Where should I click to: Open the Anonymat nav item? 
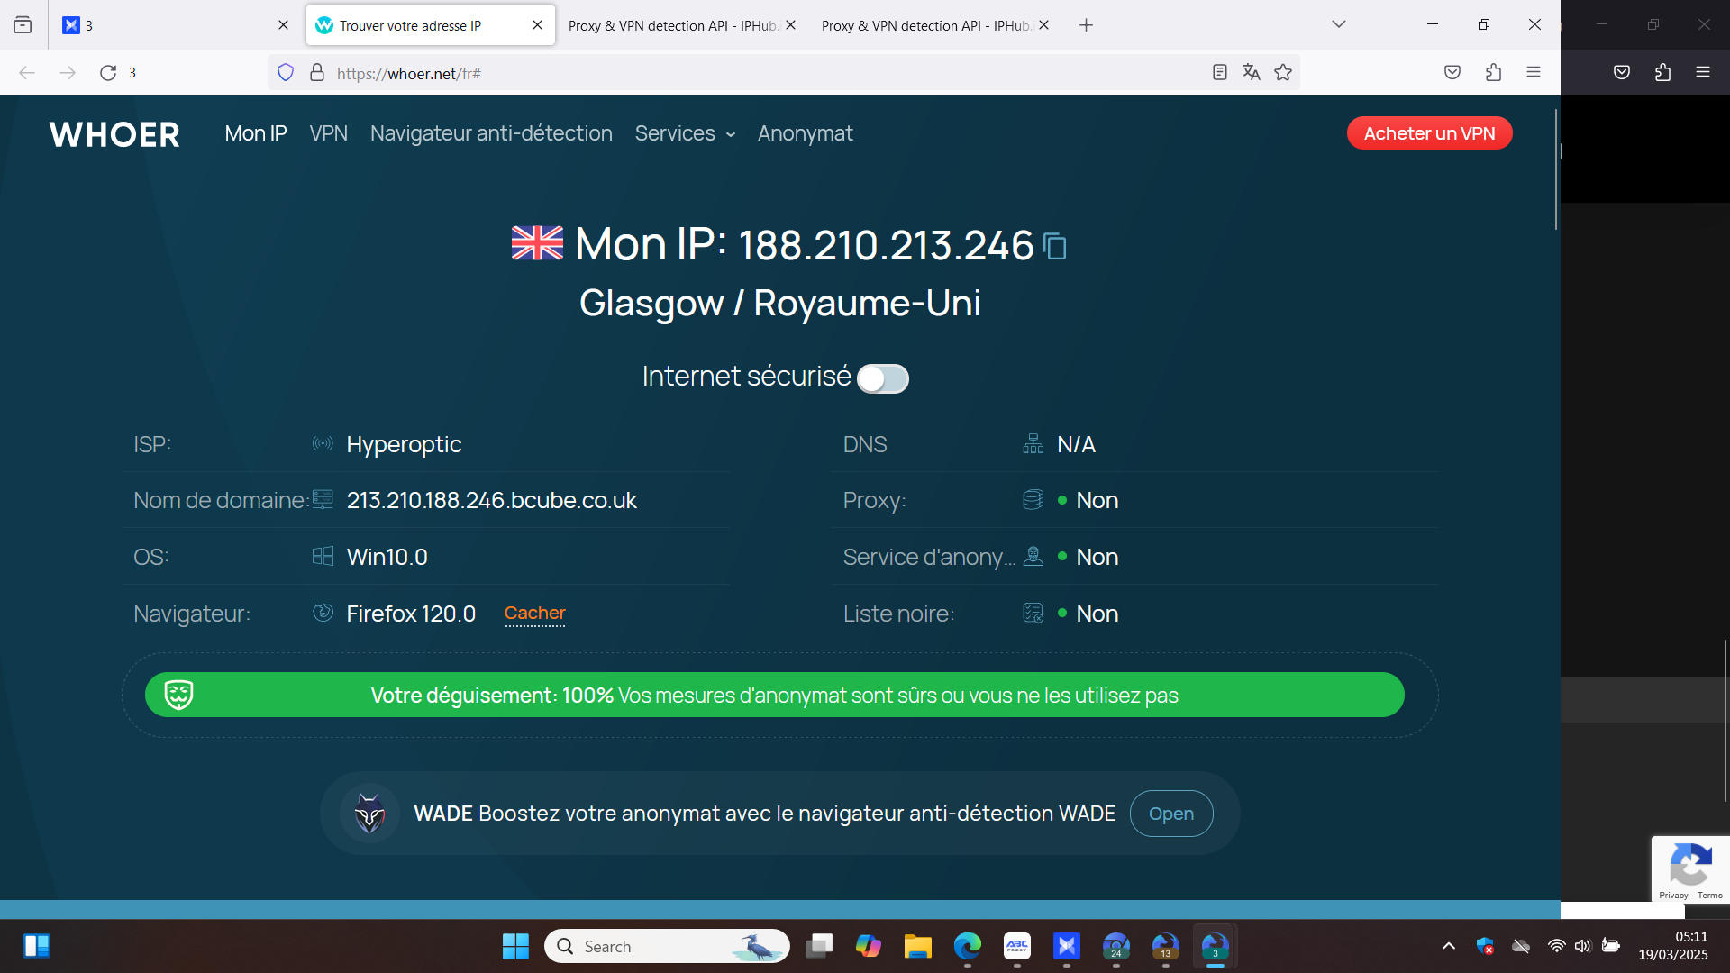pos(806,133)
